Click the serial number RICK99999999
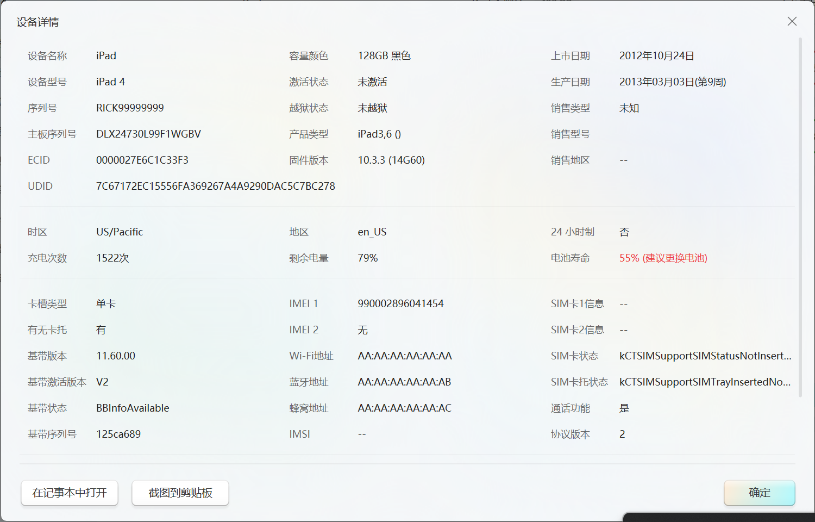This screenshot has height=522, width=815. tap(130, 108)
